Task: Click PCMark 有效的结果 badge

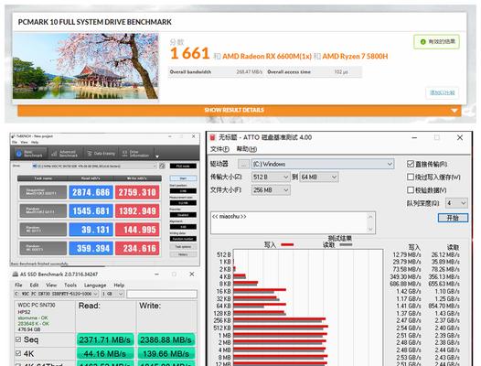Action: 436,42
